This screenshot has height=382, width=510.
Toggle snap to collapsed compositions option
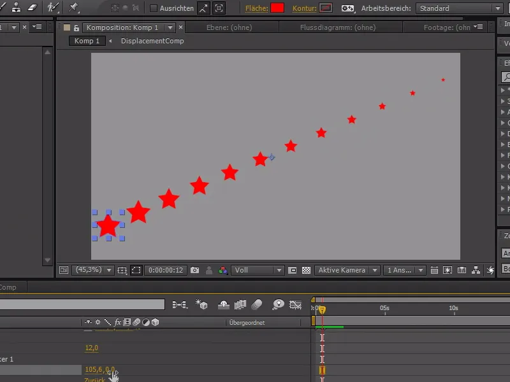coord(219,8)
